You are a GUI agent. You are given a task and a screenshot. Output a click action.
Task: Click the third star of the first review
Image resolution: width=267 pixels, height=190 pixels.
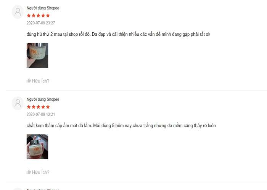38,16
